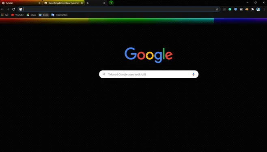Open the gray M extension icon
This screenshot has height=152, width=267.
click(x=241, y=9)
